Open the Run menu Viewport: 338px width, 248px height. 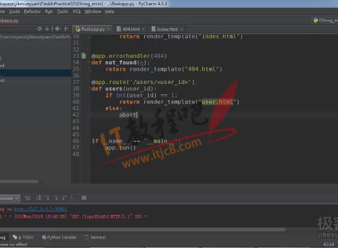coord(49,11)
